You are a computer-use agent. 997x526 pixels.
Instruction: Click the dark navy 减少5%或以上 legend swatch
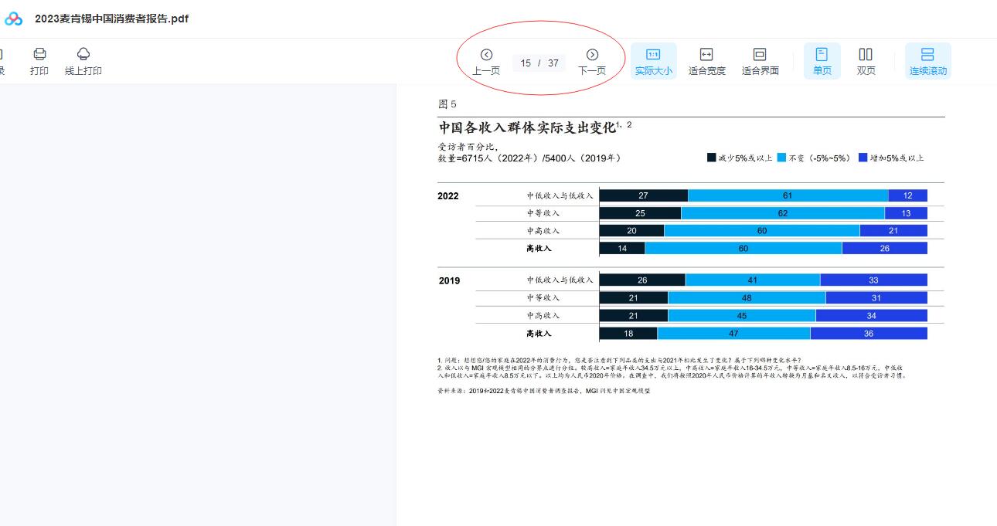(x=711, y=158)
